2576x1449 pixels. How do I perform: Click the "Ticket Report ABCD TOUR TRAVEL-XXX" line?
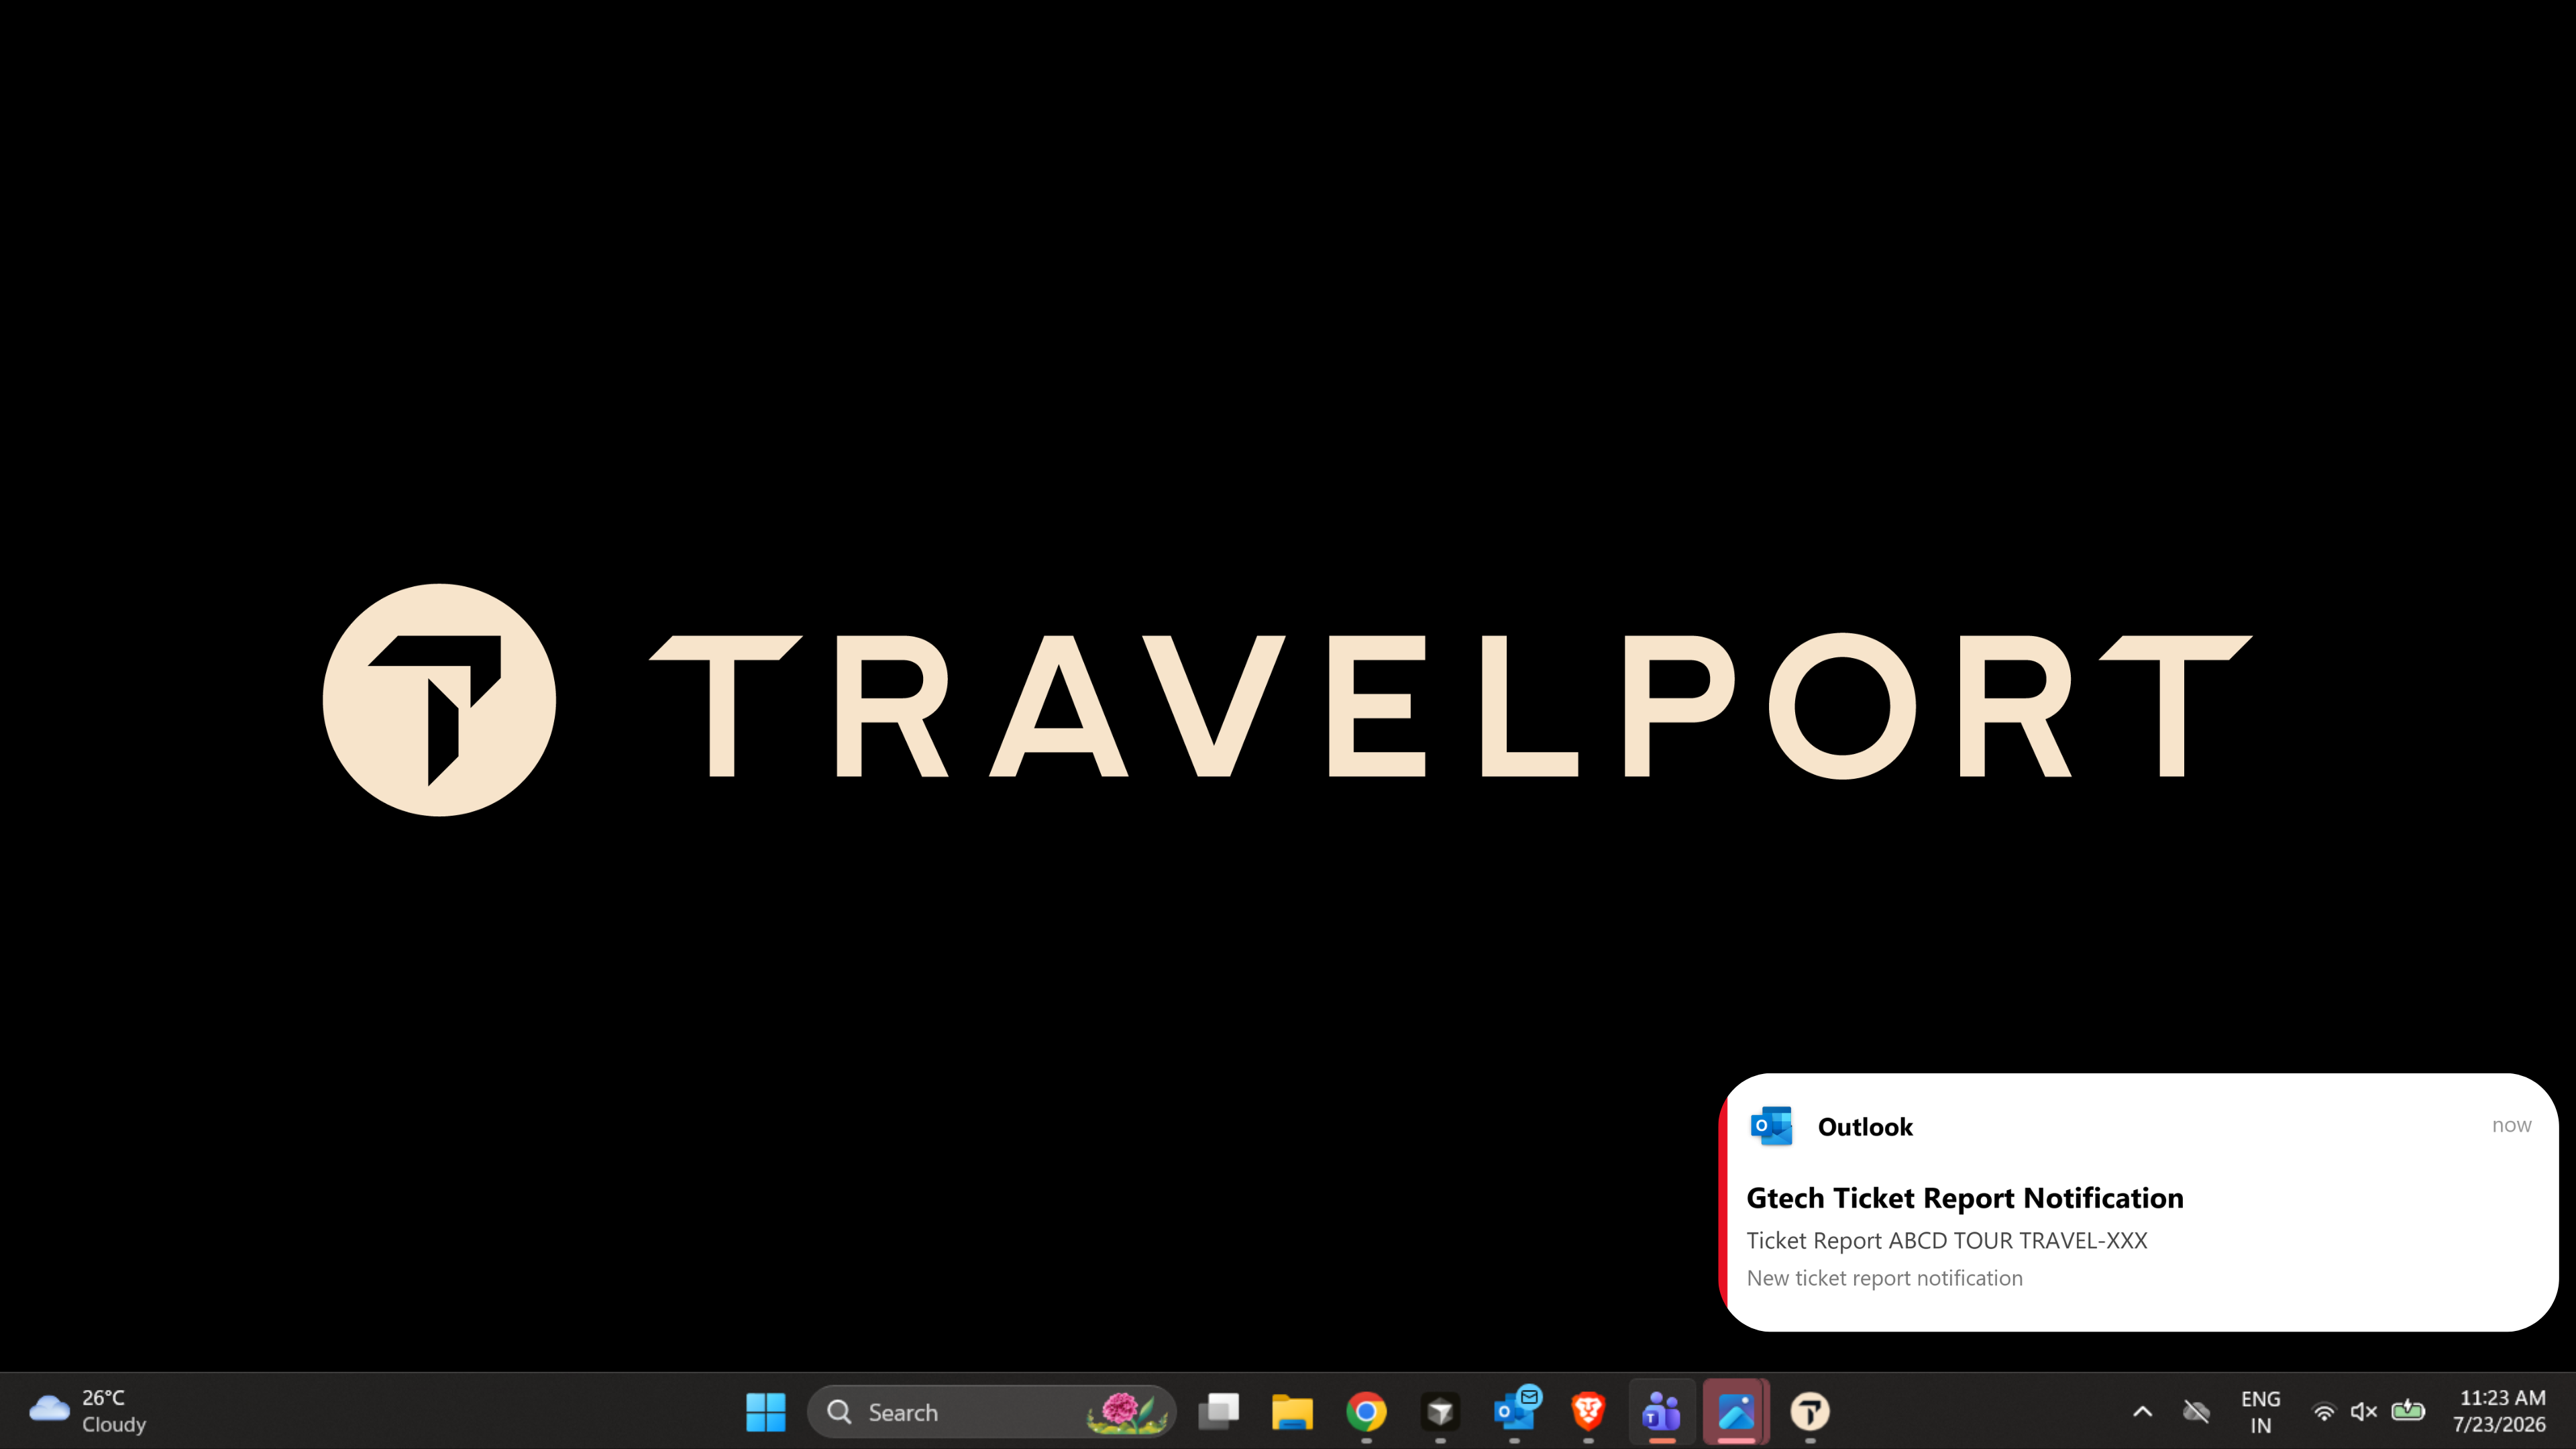pos(1947,1241)
